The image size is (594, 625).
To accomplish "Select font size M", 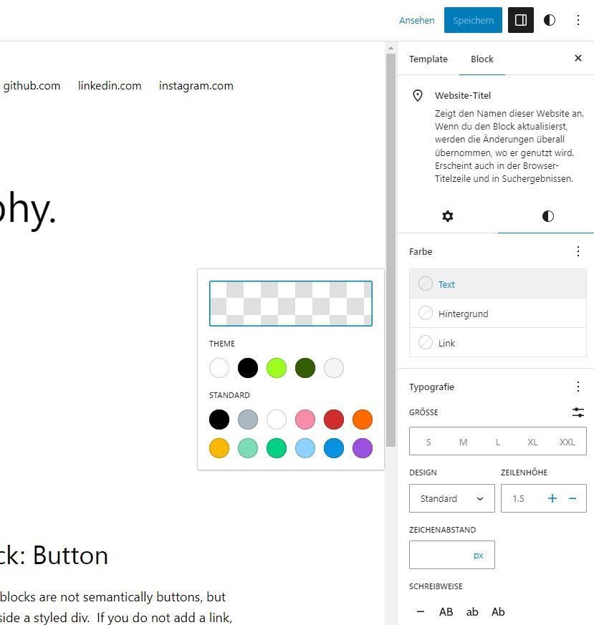I will [463, 442].
